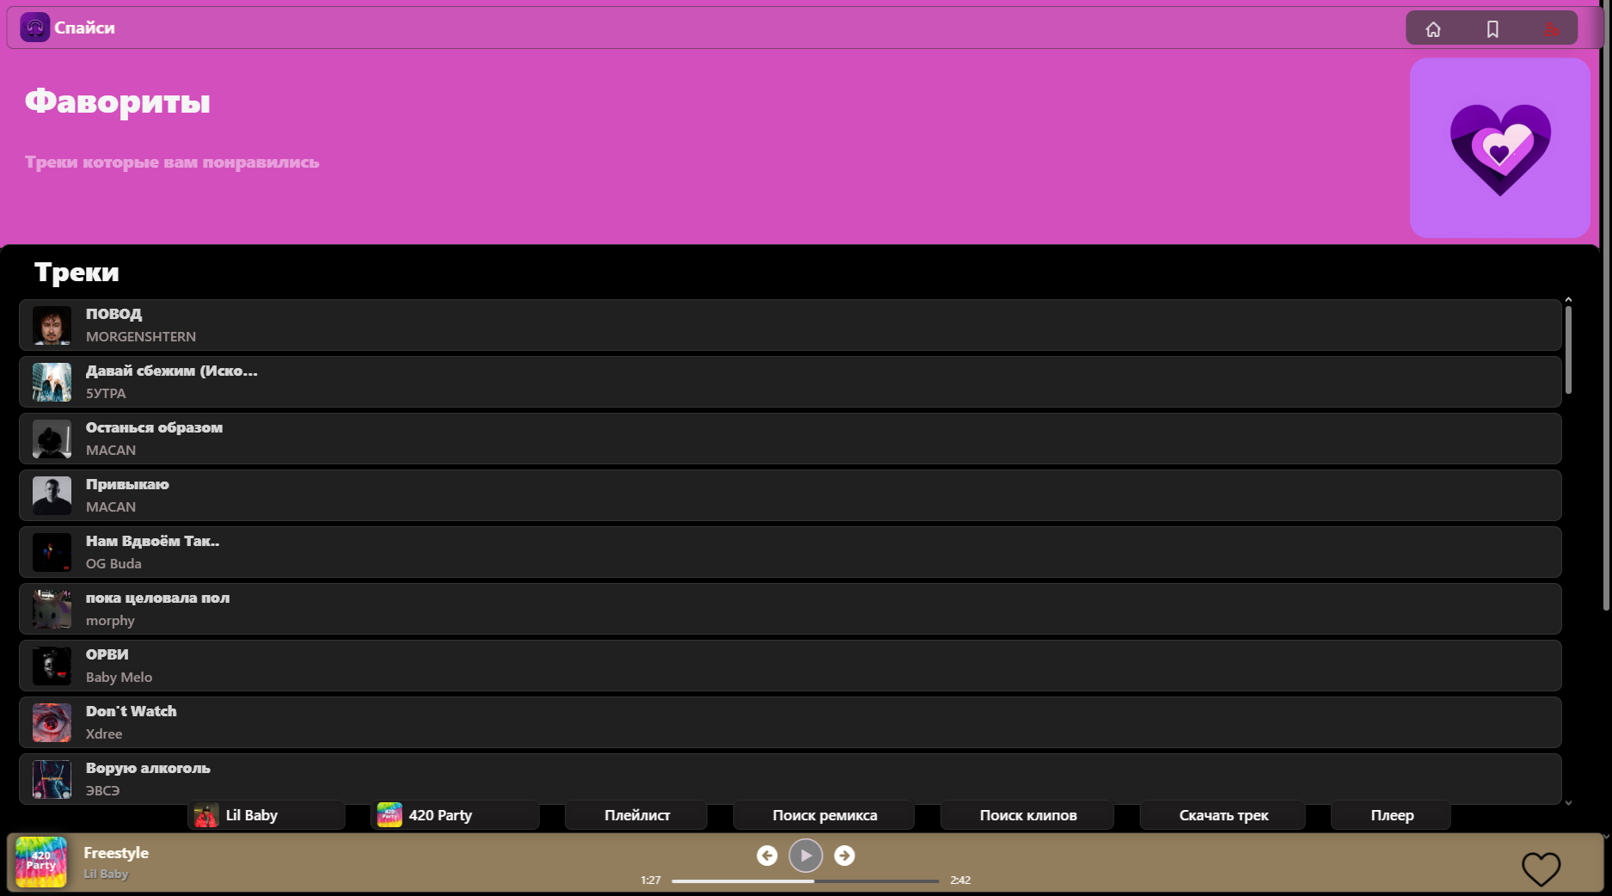The image size is (1612, 896).
Task: Click the ОРВИ album cover
Action: 52,666
